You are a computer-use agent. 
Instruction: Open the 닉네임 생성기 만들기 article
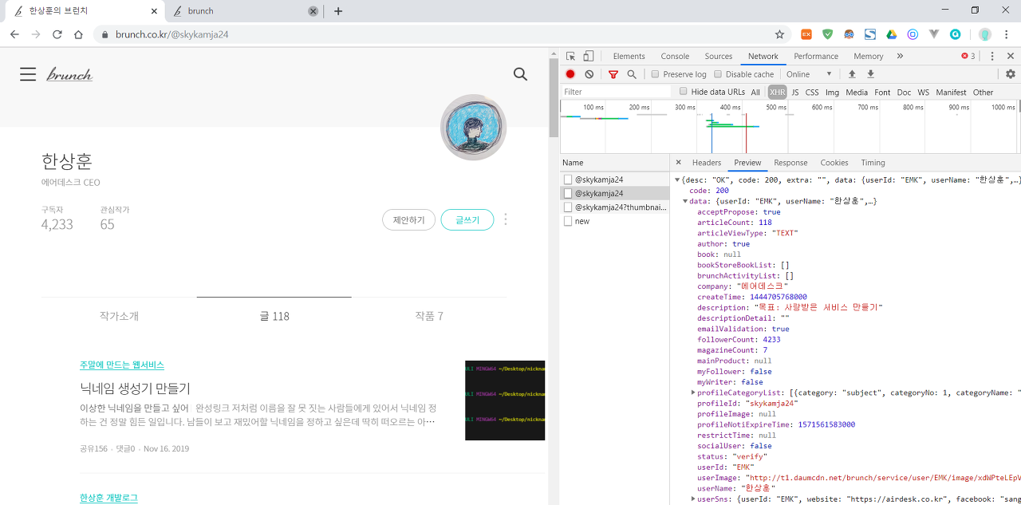point(135,389)
